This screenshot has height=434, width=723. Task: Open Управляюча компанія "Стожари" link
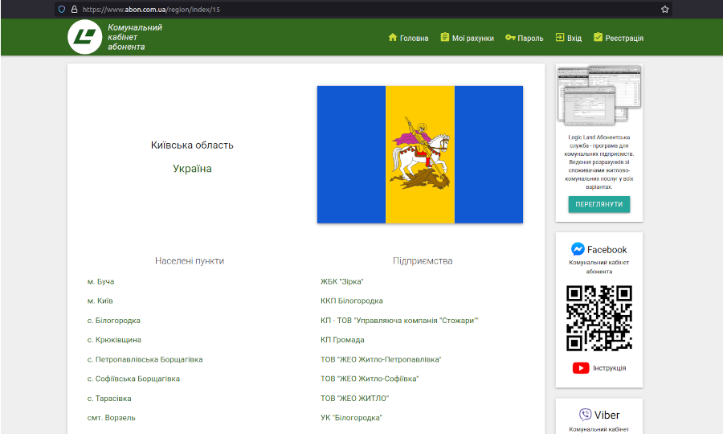click(x=399, y=321)
